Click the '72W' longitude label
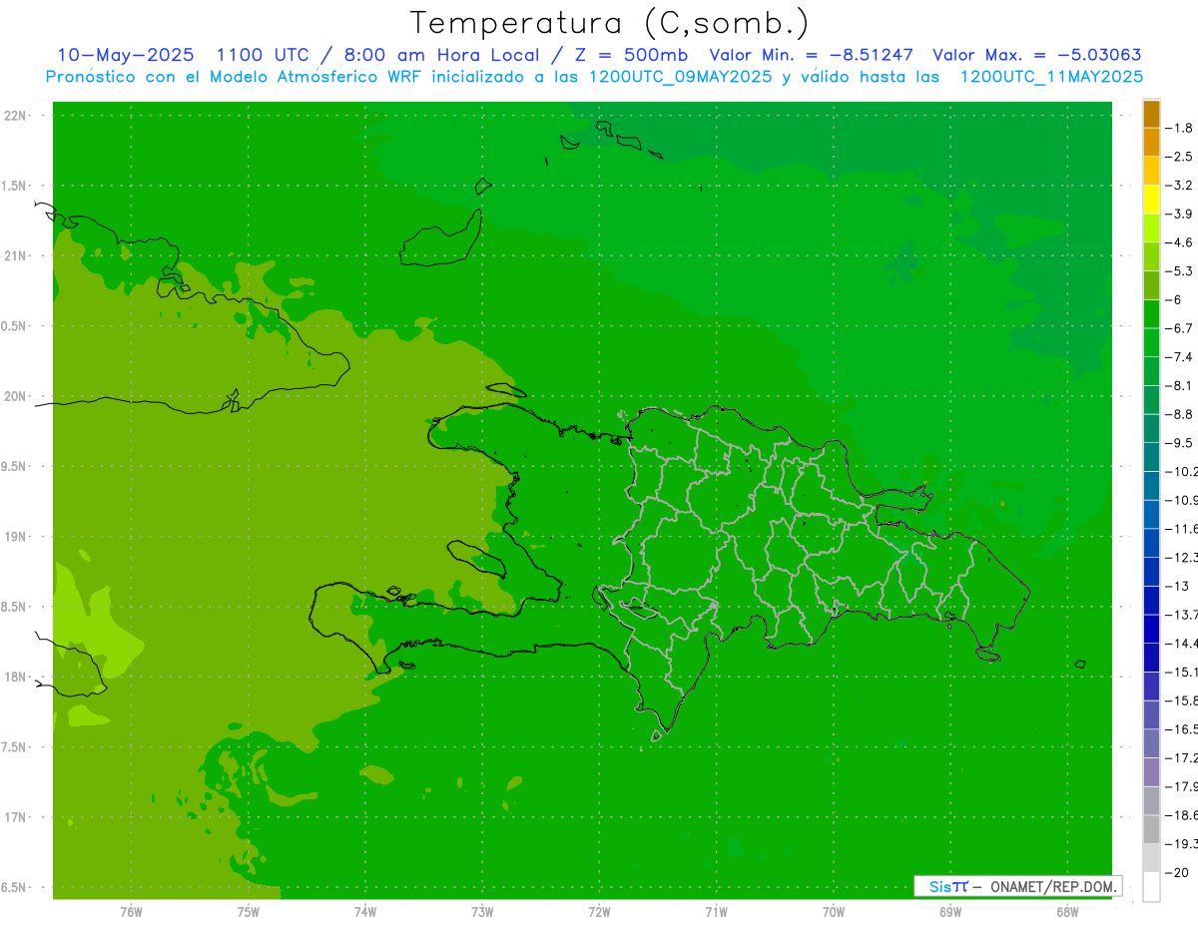The width and height of the screenshot is (1198, 925). tap(599, 911)
